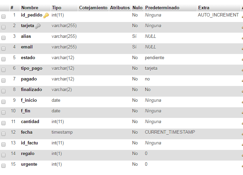Viewport: 243px width, 175px height.
Task: Click the Tipo column header
Action: click(56, 8)
